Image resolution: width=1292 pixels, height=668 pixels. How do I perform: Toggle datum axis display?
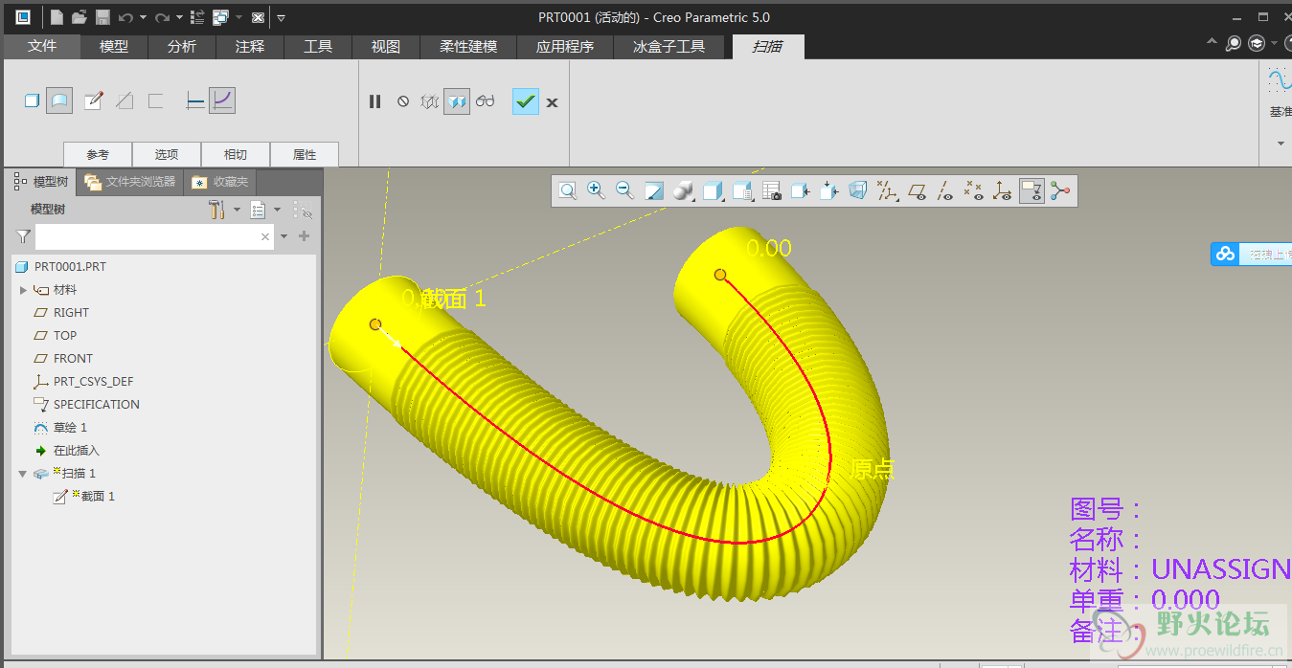pyautogui.click(x=944, y=191)
